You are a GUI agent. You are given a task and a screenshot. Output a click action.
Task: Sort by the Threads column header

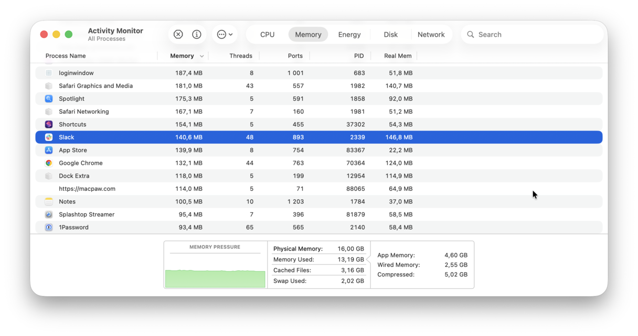[241, 56]
